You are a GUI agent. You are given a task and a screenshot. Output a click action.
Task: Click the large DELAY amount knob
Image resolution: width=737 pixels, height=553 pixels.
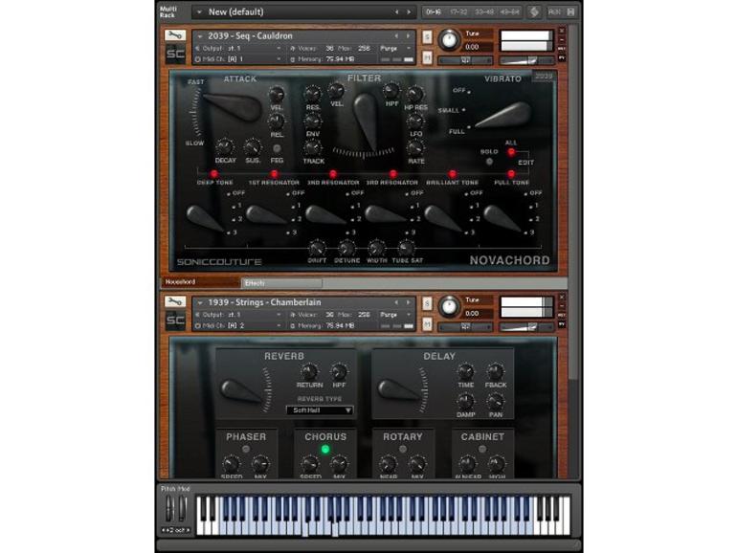[x=398, y=391]
